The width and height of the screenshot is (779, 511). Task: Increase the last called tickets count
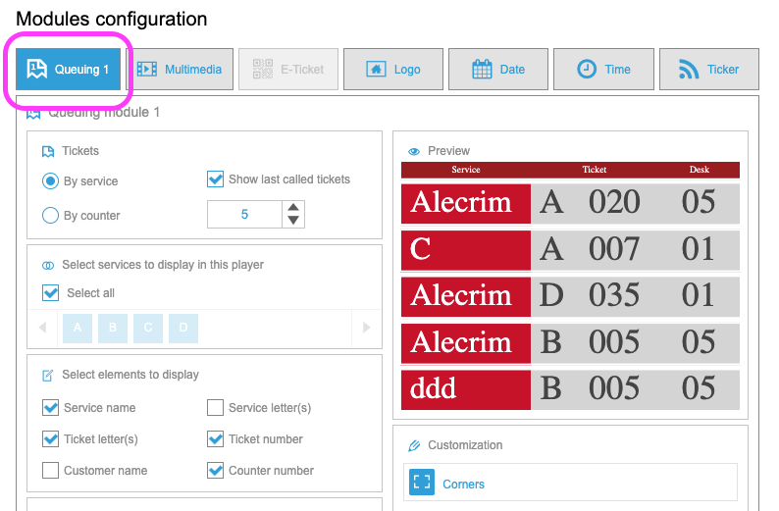293,207
